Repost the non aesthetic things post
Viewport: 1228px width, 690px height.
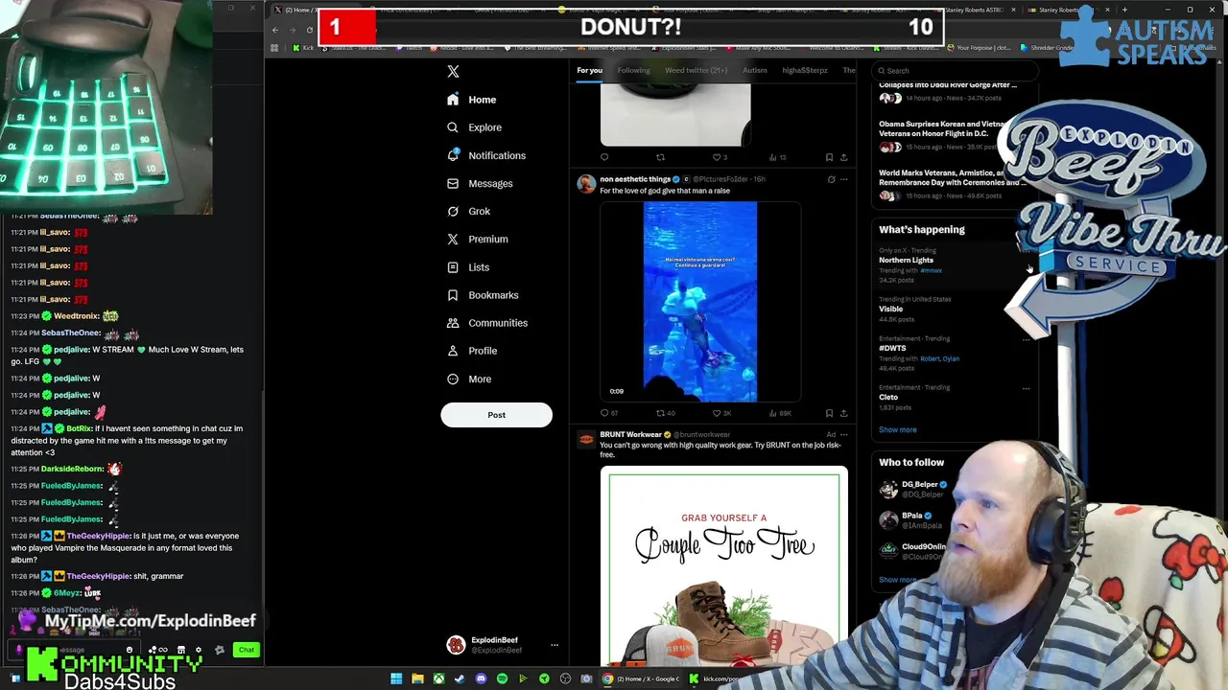pos(660,413)
